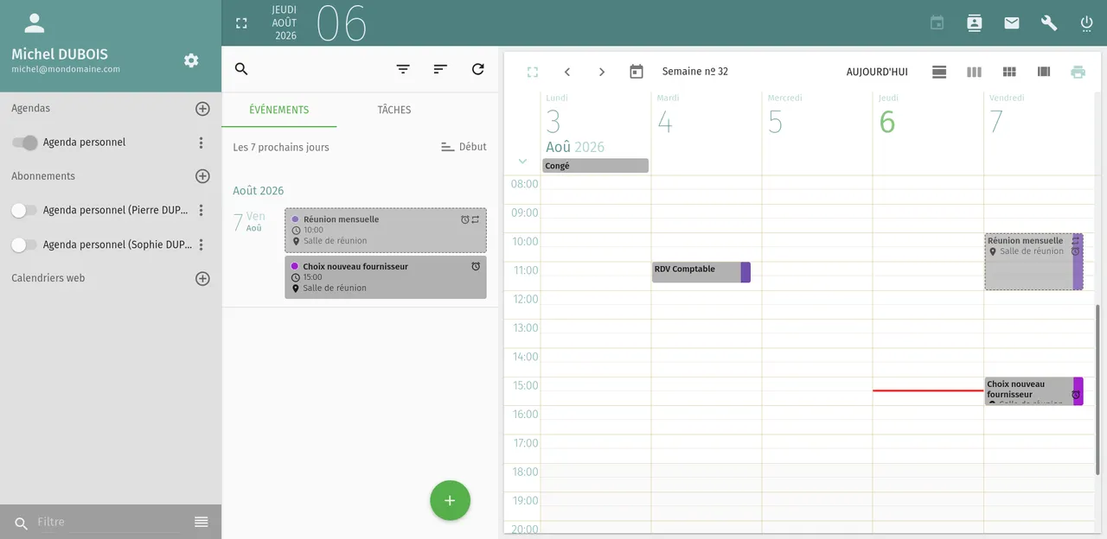The width and height of the screenshot is (1107, 539).
Task: Enable Pierre DUP's Agenda personnel subscription
Action: click(x=24, y=210)
